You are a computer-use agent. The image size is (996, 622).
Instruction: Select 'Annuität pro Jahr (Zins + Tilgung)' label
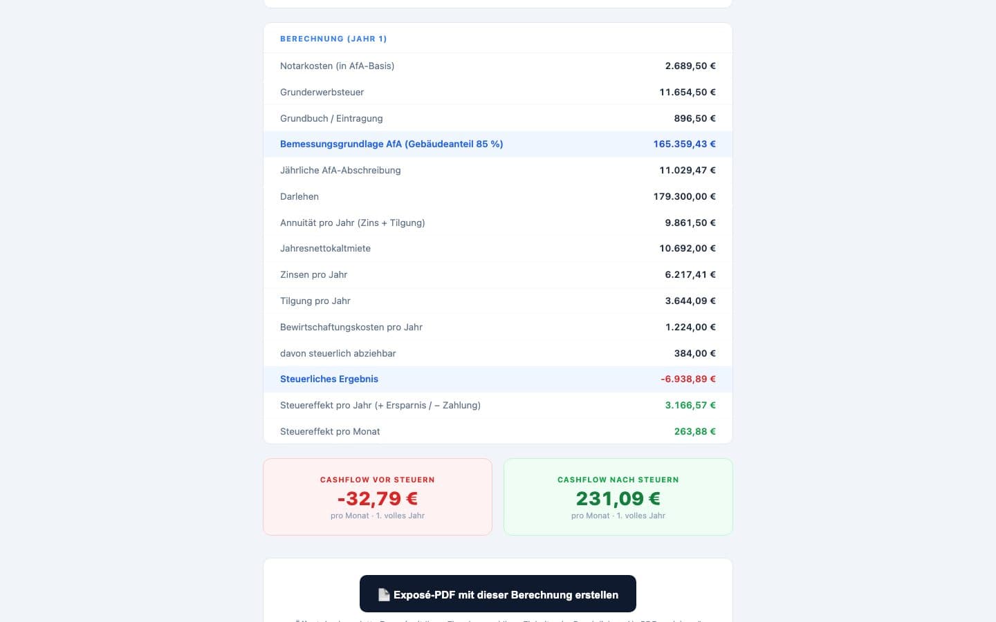[353, 223]
